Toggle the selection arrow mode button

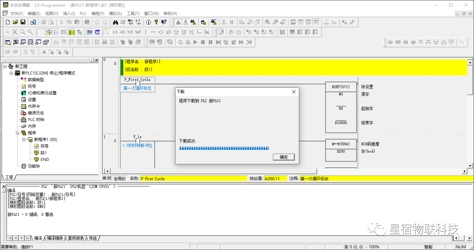pyautogui.click(x=107, y=32)
